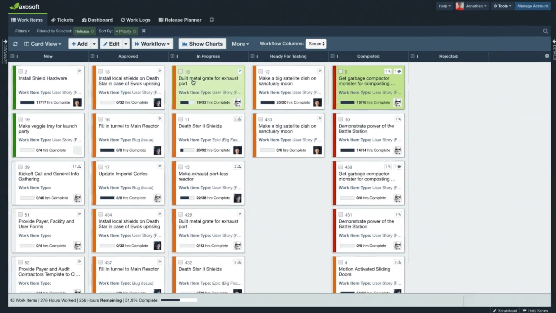Open the search magnifier at top right
Image resolution: width=556 pixels, height=313 pixels.
[x=545, y=31]
